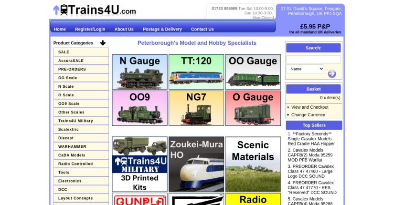Open the Name search type dropdown
The width and height of the screenshot is (394, 205).
click(305, 69)
